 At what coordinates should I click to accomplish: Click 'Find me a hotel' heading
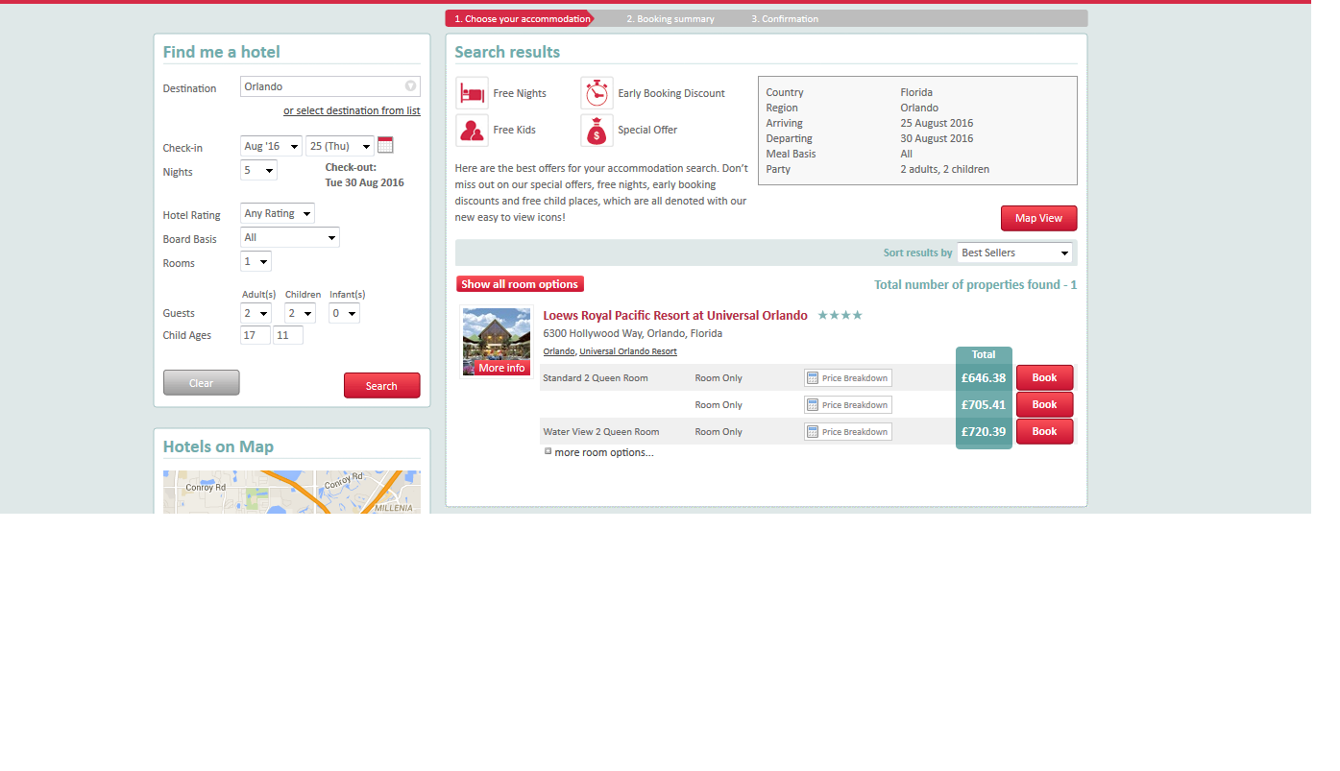click(x=222, y=52)
